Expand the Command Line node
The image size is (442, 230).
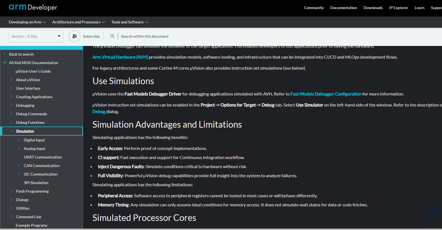11,217
